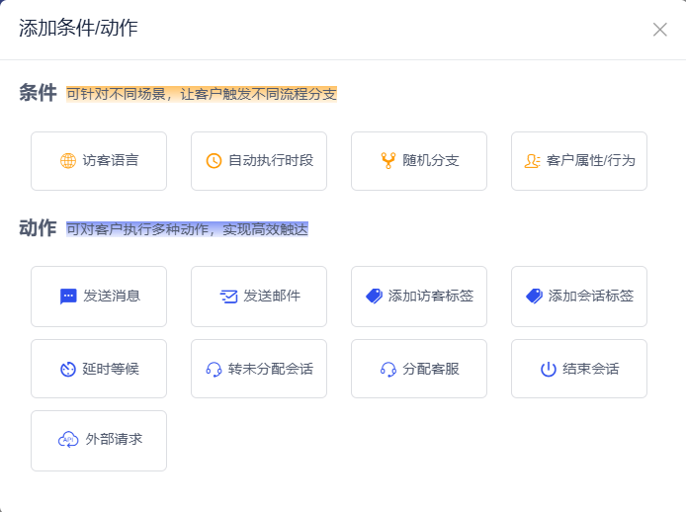Image resolution: width=686 pixels, height=512 pixels.
Task: Click the cloud API icon for 外部请求
Action: [x=68, y=440]
